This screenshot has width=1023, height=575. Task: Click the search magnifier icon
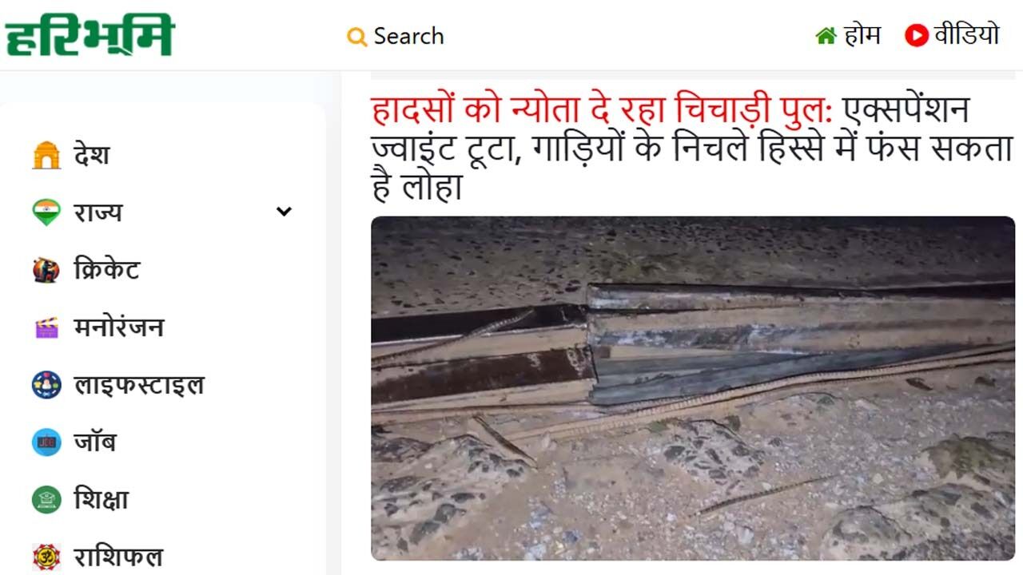(x=356, y=37)
